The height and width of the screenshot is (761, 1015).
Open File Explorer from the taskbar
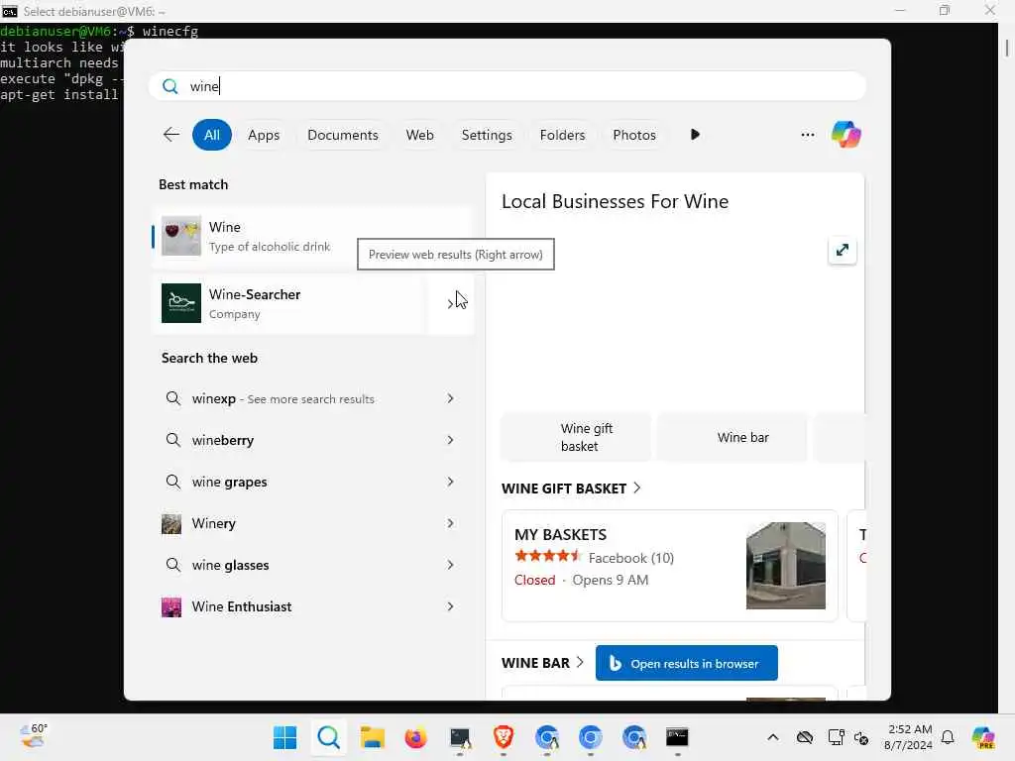pyautogui.click(x=373, y=737)
